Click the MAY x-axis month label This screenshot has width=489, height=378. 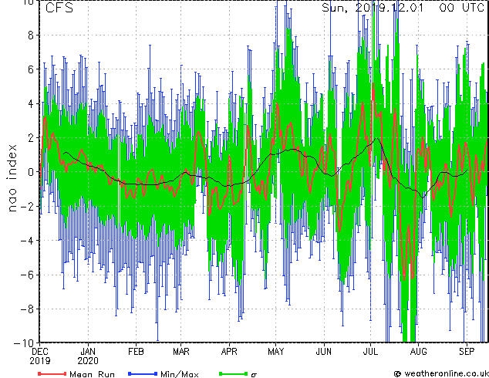tap(275, 352)
